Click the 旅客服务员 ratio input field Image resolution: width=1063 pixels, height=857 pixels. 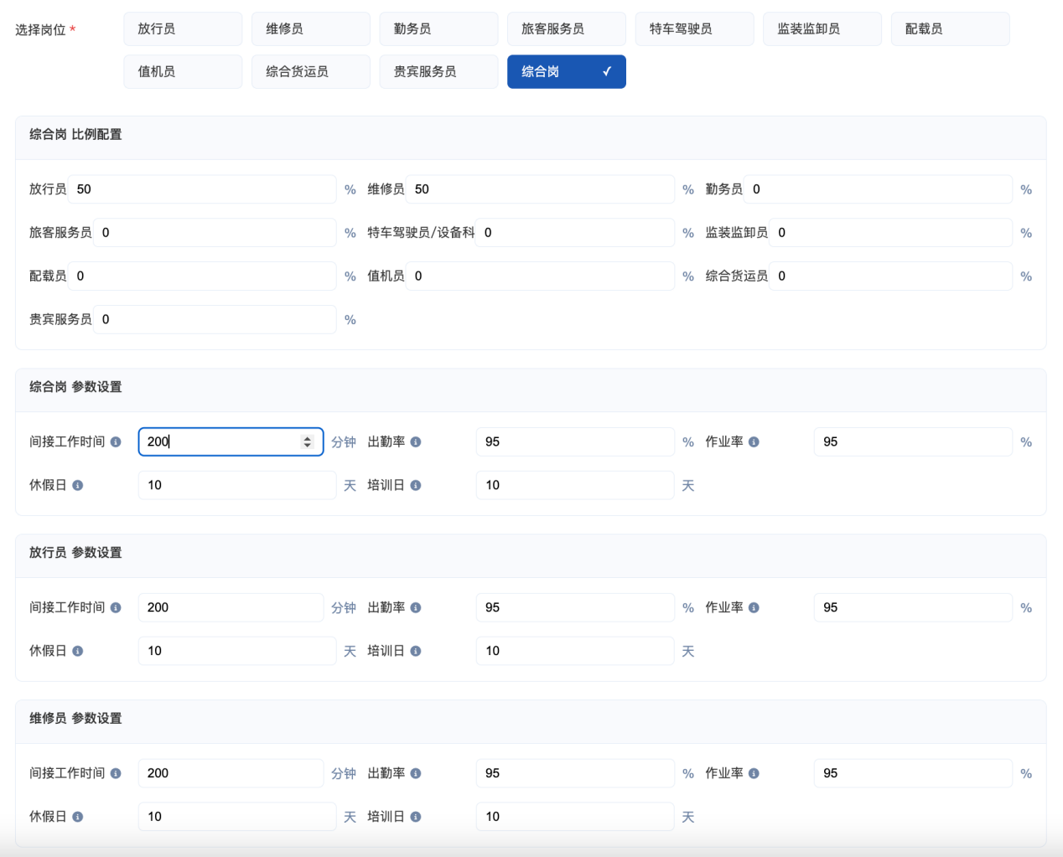[x=215, y=233]
